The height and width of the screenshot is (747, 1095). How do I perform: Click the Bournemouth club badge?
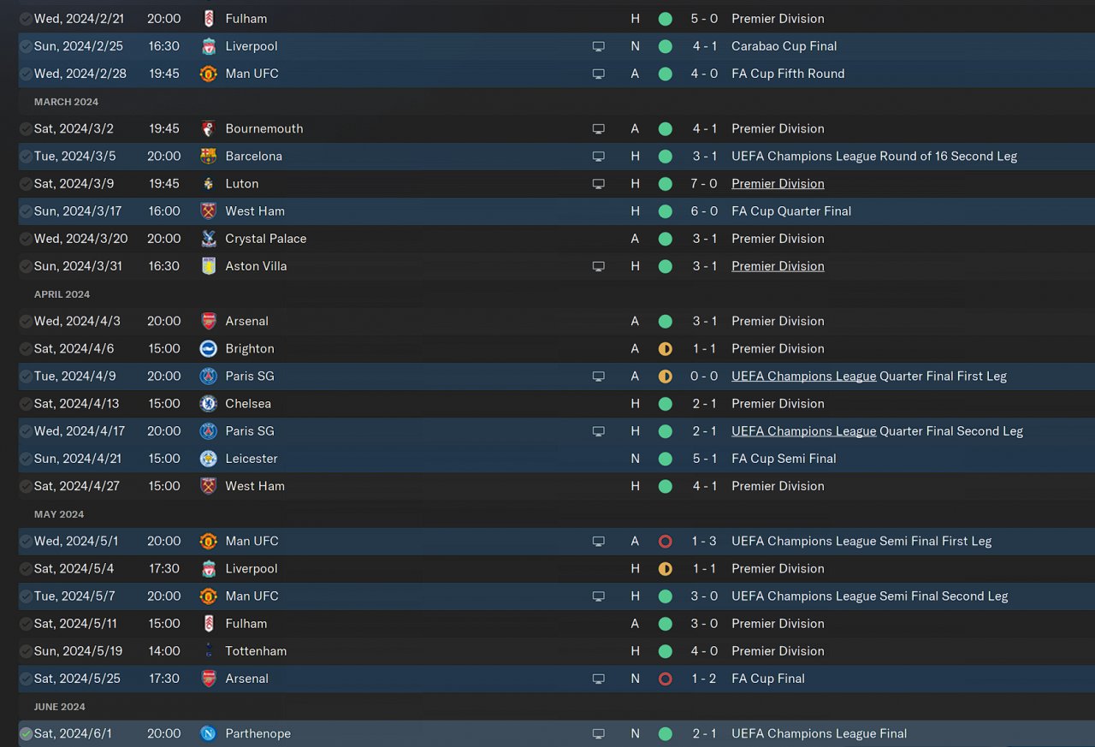tap(208, 128)
